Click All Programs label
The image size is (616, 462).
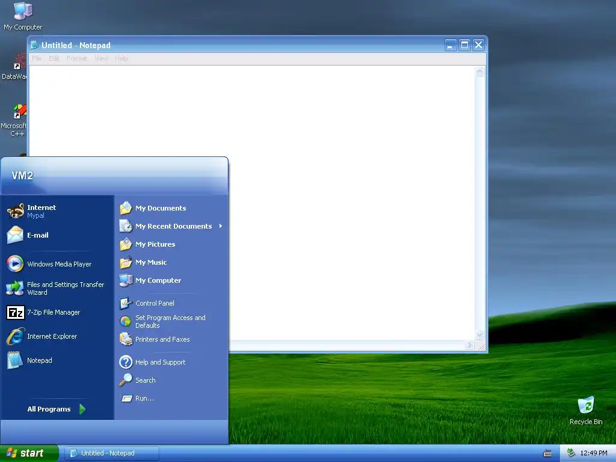click(x=49, y=409)
